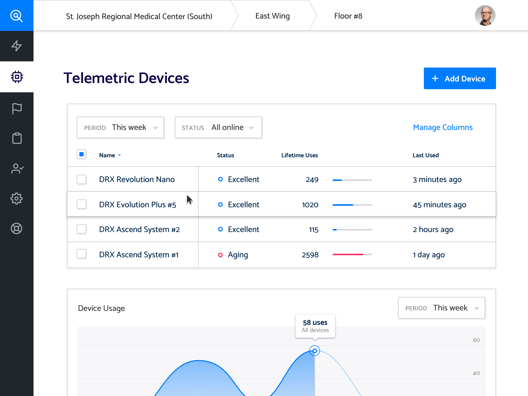Check the DRX Revolution Nano row
The width and height of the screenshot is (528, 396).
[81, 179]
